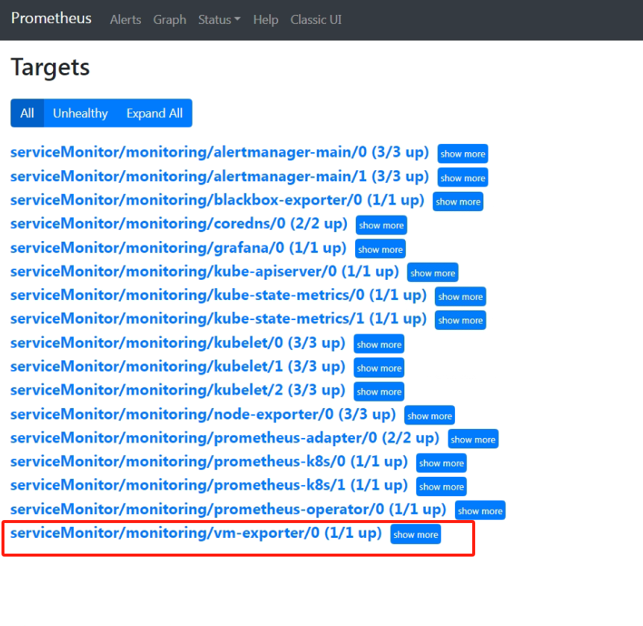The height and width of the screenshot is (626, 643).
Task: Open the kube-state-metrics/1 target link
Action: pyautogui.click(x=219, y=319)
